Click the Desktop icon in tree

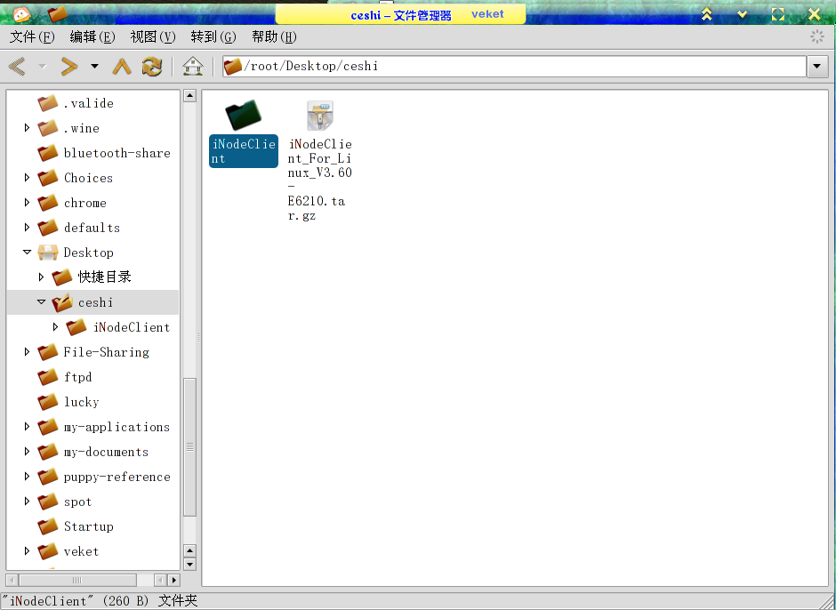pos(48,253)
